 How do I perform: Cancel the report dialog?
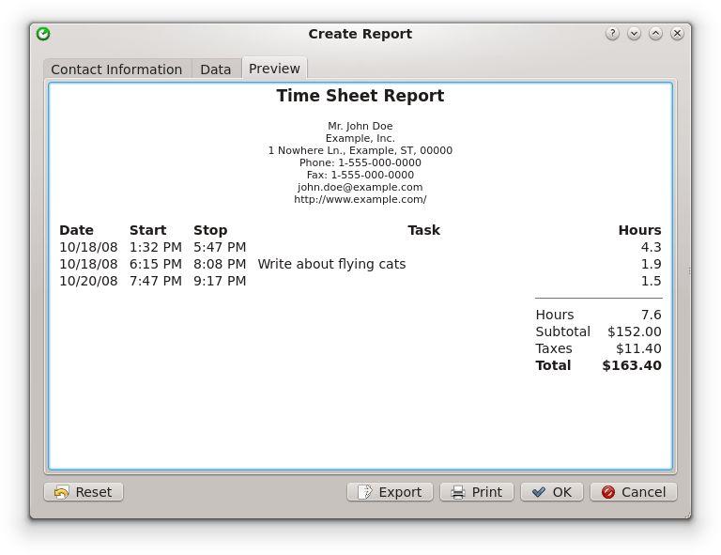click(633, 492)
